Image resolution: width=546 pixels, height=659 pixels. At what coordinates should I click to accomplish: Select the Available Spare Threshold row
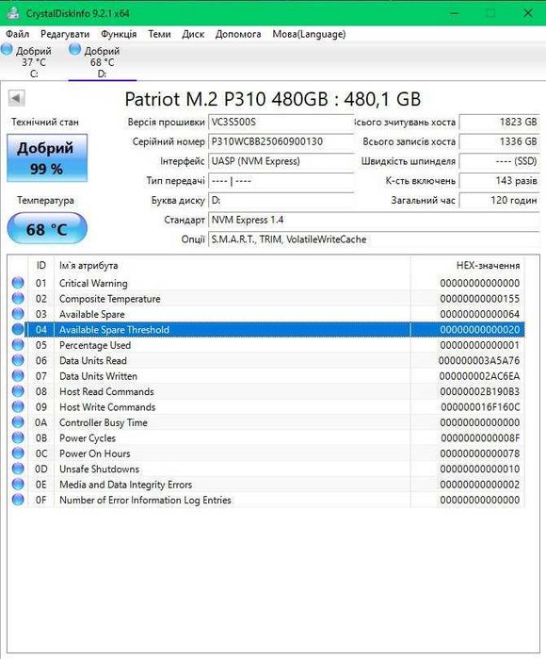(x=266, y=330)
